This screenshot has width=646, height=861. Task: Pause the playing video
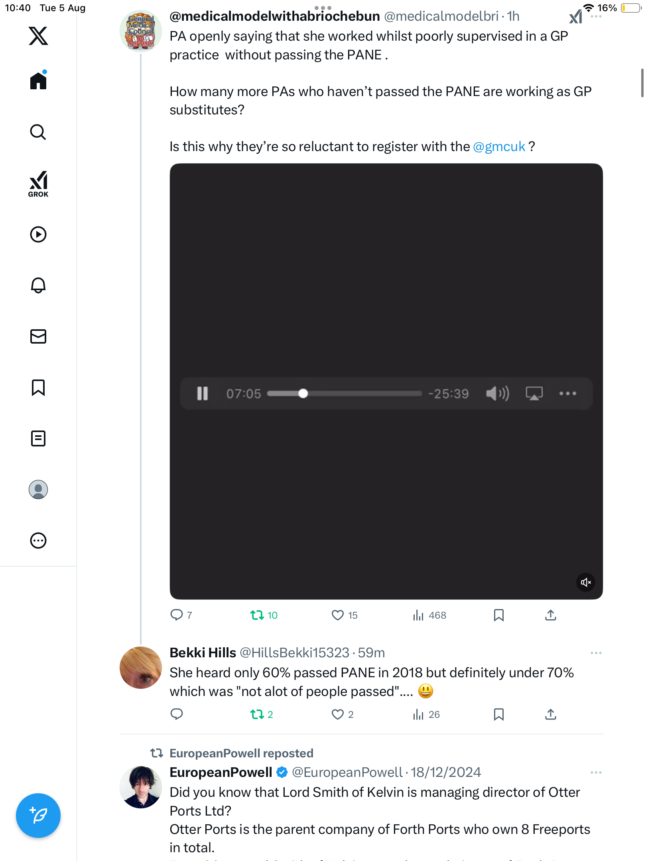coord(203,393)
